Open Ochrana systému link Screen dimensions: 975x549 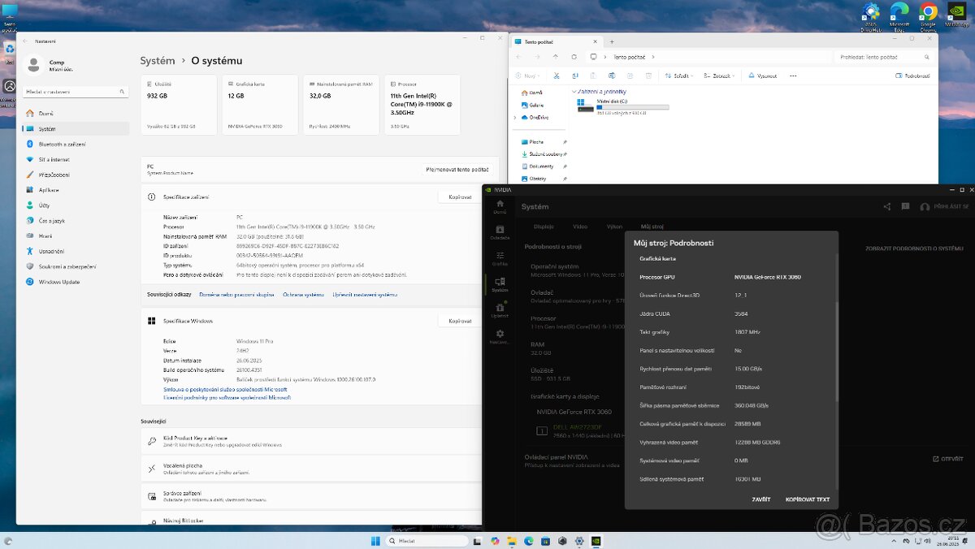click(303, 295)
